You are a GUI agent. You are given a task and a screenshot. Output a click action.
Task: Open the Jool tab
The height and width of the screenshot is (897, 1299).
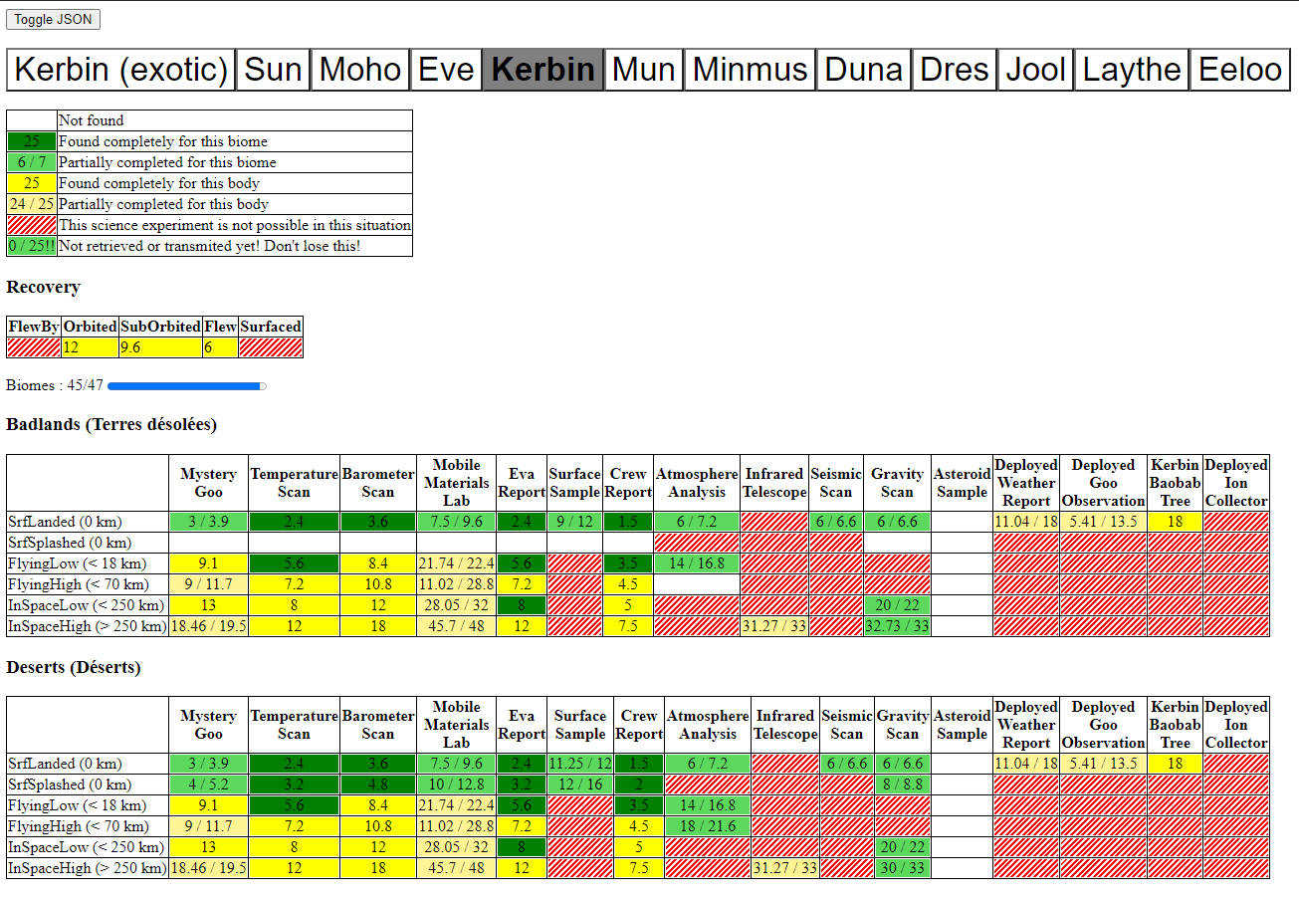pos(1036,70)
